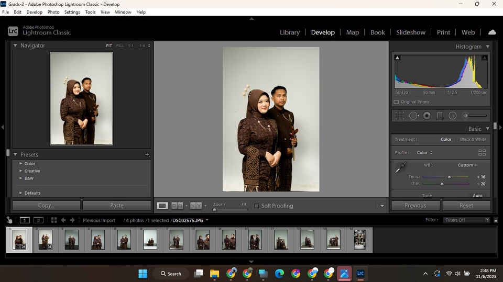Screen dimensions: 503x282
Task: Go back with filmstrip left arrow
Action: coord(63,220)
